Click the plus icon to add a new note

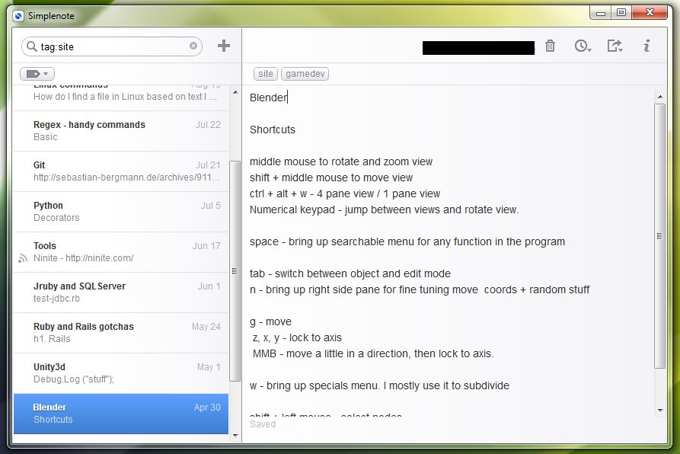pyautogui.click(x=223, y=46)
